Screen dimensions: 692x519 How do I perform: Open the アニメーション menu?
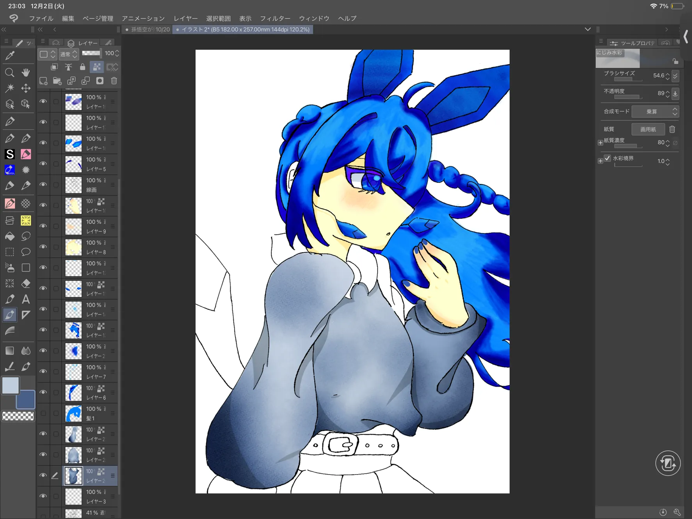[143, 18]
